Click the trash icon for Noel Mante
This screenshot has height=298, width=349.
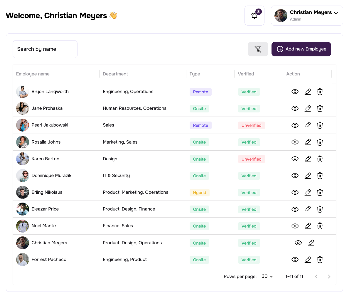[x=320, y=226]
